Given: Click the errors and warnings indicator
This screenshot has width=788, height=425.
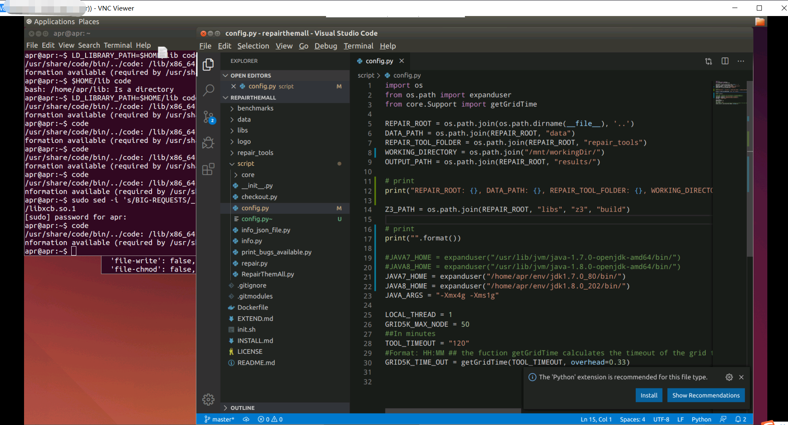Looking at the screenshot, I should pyautogui.click(x=270, y=419).
